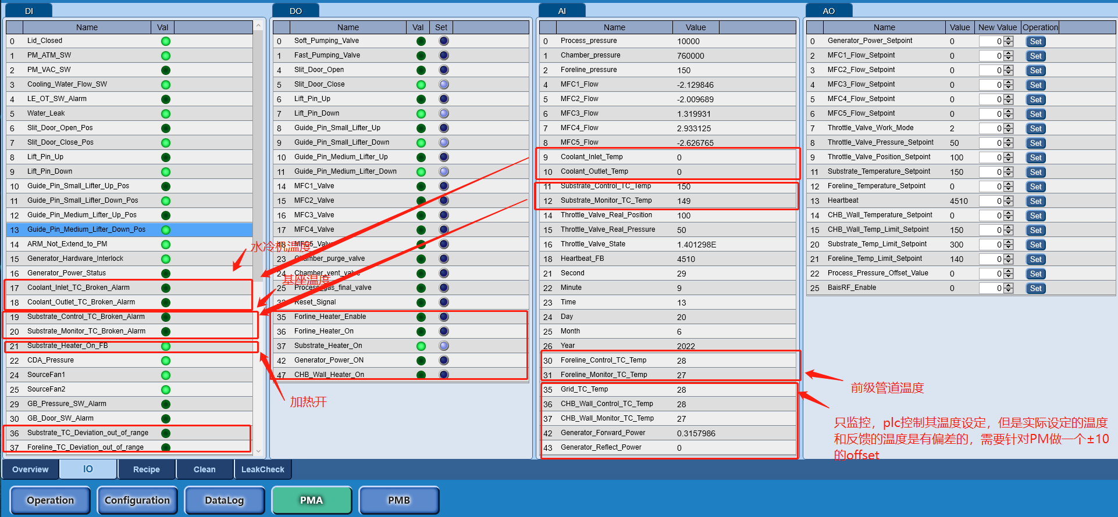This screenshot has height=517, width=1118.
Task: Click the Generator_Power_Status indicator light
Action: (x=166, y=274)
